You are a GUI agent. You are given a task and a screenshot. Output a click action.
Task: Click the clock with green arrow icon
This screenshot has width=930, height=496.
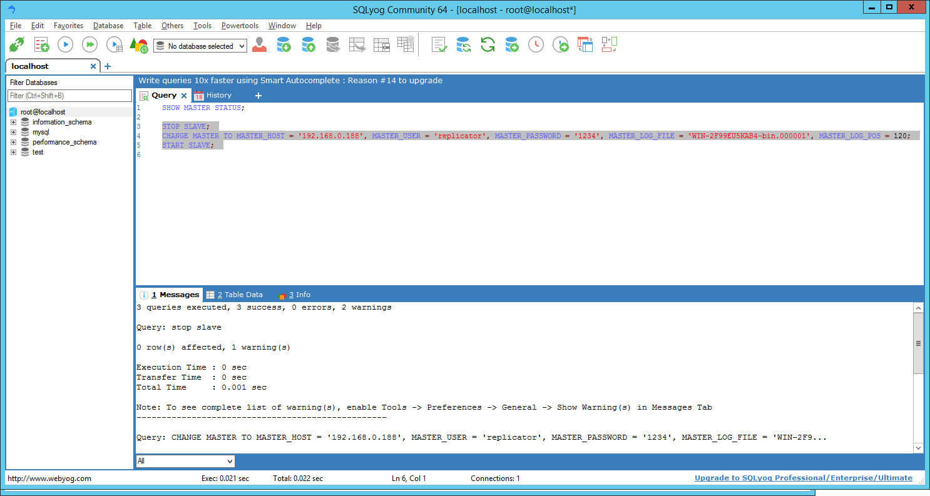pyautogui.click(x=560, y=45)
